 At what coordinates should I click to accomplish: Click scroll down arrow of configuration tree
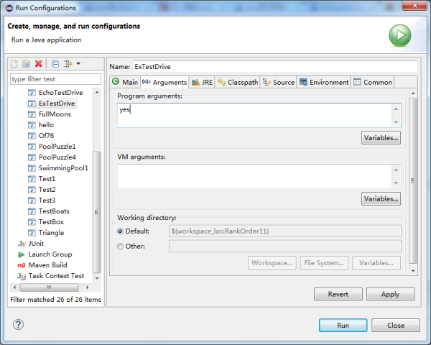click(97, 278)
